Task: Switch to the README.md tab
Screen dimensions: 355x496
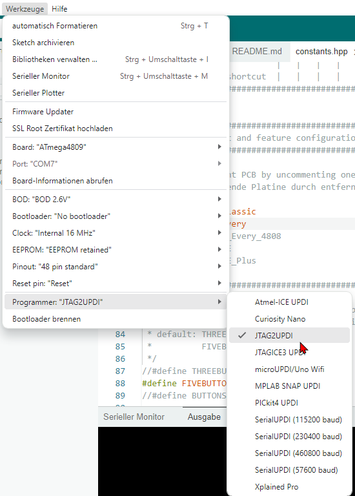Action: [257, 51]
